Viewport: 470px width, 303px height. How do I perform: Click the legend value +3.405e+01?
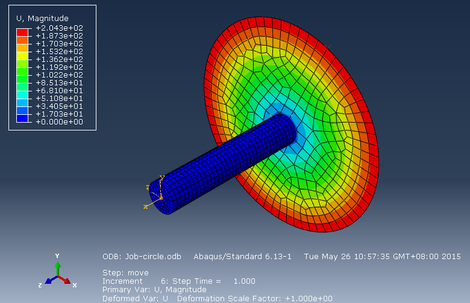pos(59,106)
